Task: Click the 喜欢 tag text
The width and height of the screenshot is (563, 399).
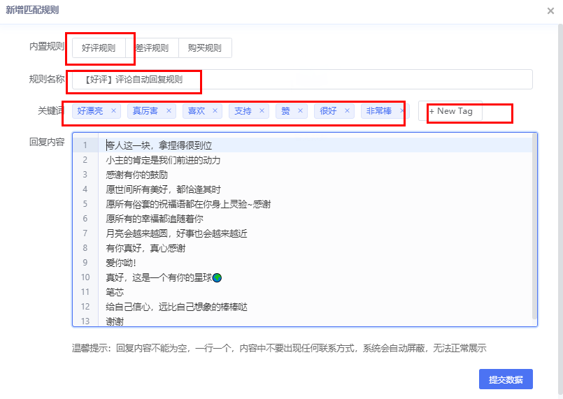Action: [197, 111]
